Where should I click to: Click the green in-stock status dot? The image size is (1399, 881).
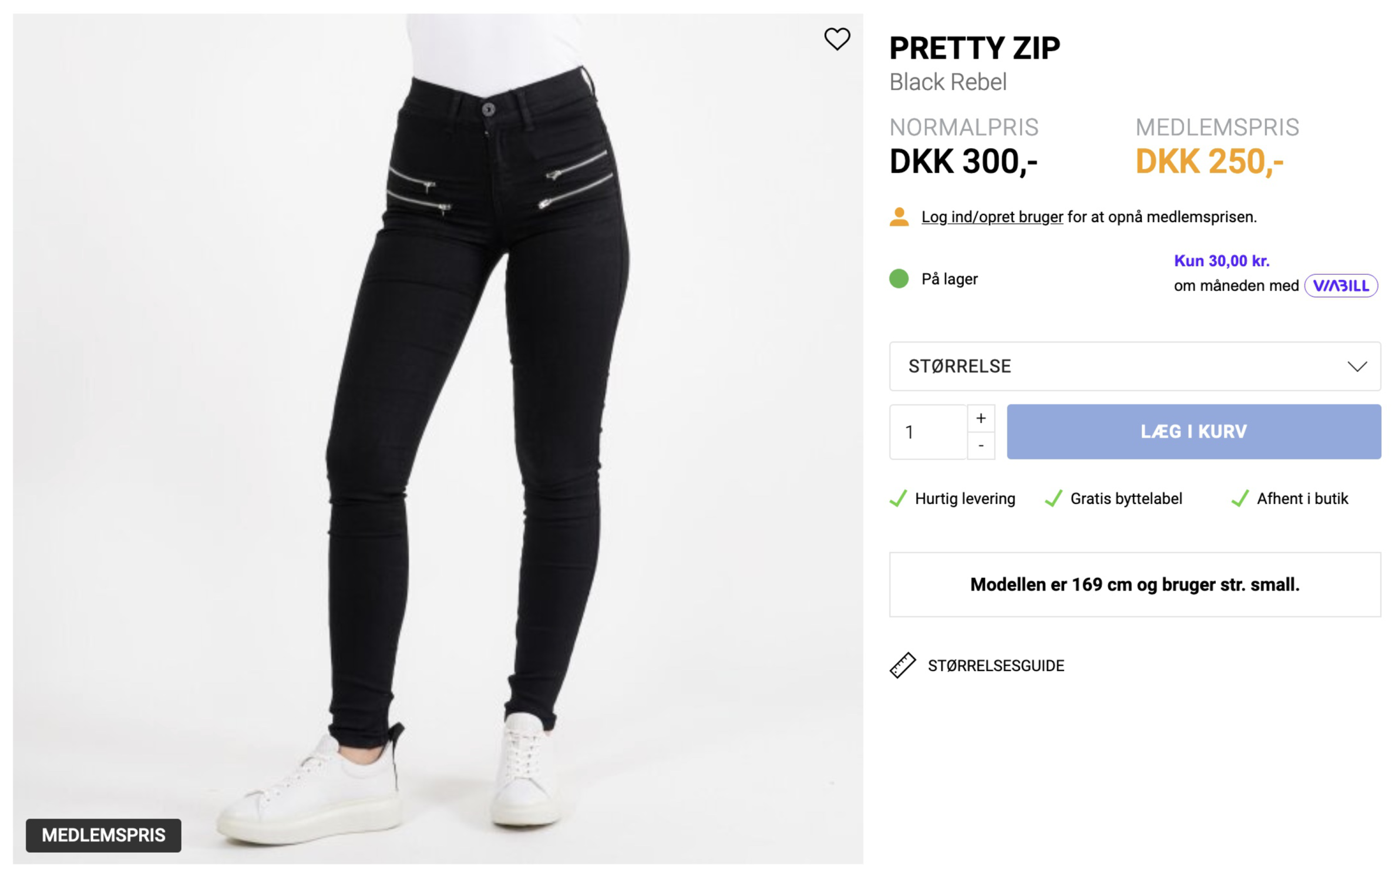[x=899, y=278]
